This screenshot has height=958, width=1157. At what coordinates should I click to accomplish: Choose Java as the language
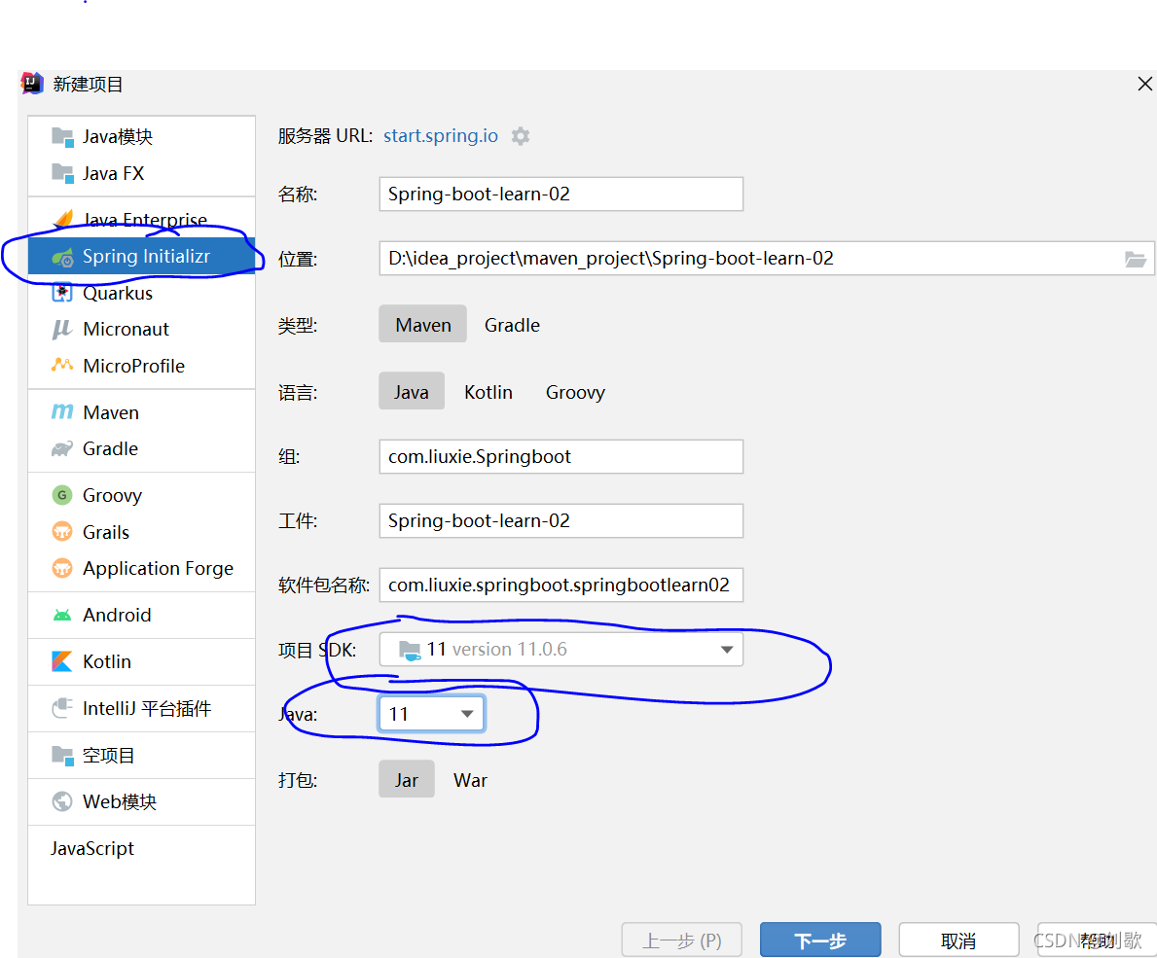tap(412, 392)
